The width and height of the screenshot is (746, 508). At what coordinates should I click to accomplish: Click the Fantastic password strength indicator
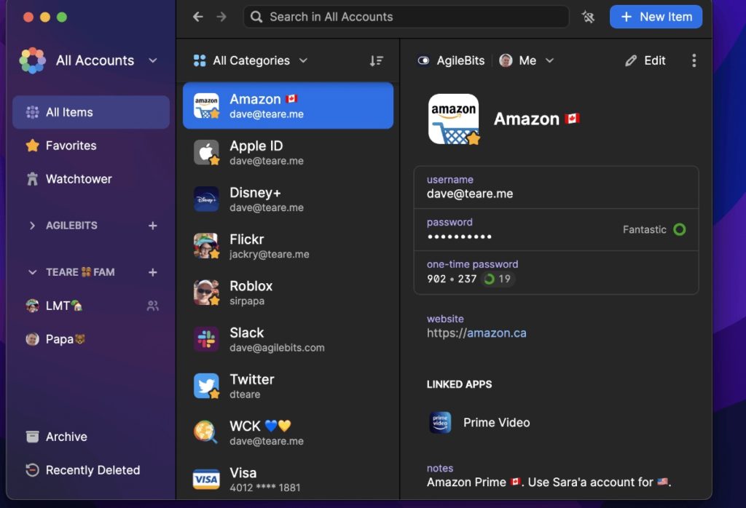[653, 229]
